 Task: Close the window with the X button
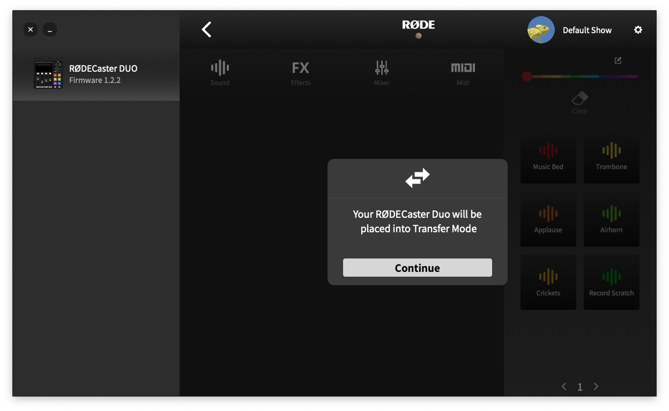[31, 29]
